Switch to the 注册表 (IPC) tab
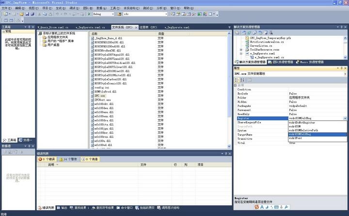The width and height of the screenshot is (349, 216). click(x=148, y=28)
